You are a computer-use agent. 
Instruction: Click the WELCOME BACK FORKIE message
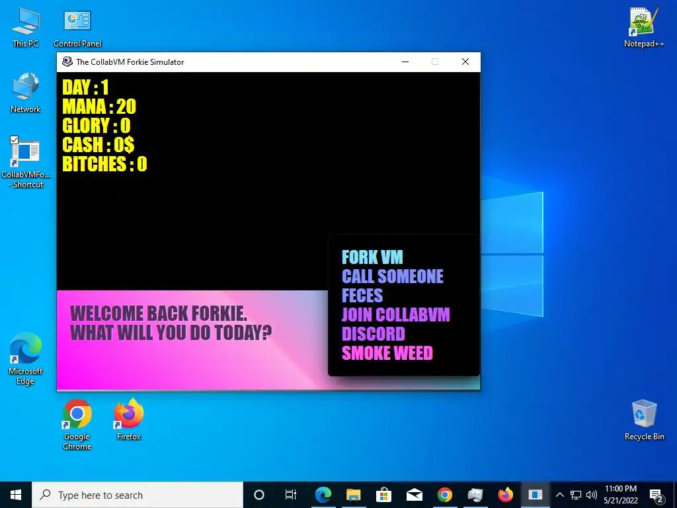tap(159, 314)
